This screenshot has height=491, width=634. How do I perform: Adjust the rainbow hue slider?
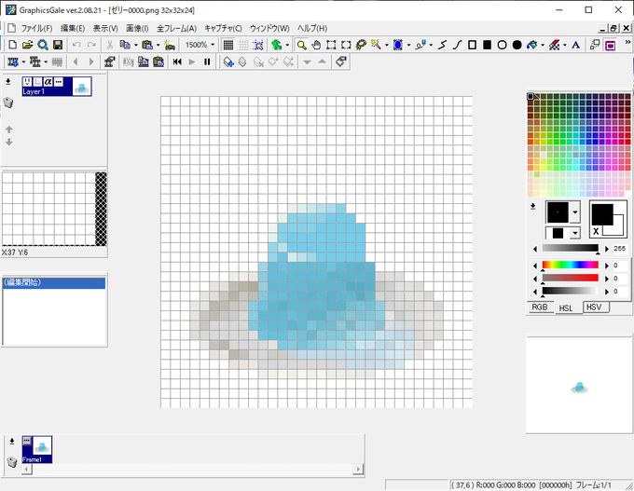pyautogui.click(x=570, y=266)
